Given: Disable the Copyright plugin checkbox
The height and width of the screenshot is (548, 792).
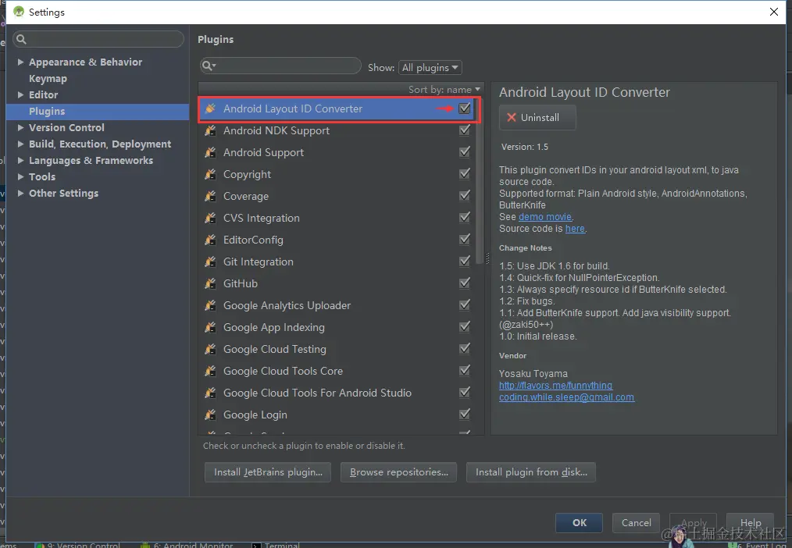Looking at the screenshot, I should 465,173.
